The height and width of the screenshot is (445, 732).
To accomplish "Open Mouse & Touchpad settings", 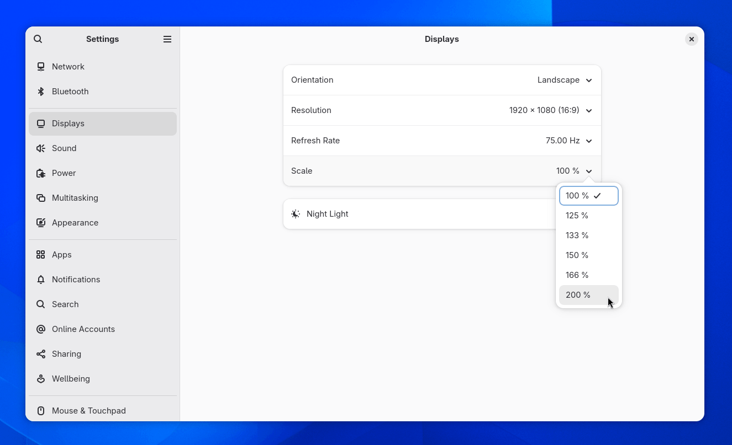I will [x=88, y=410].
